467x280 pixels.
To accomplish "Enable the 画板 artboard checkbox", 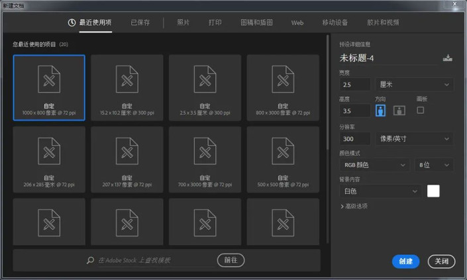I will [x=420, y=110].
